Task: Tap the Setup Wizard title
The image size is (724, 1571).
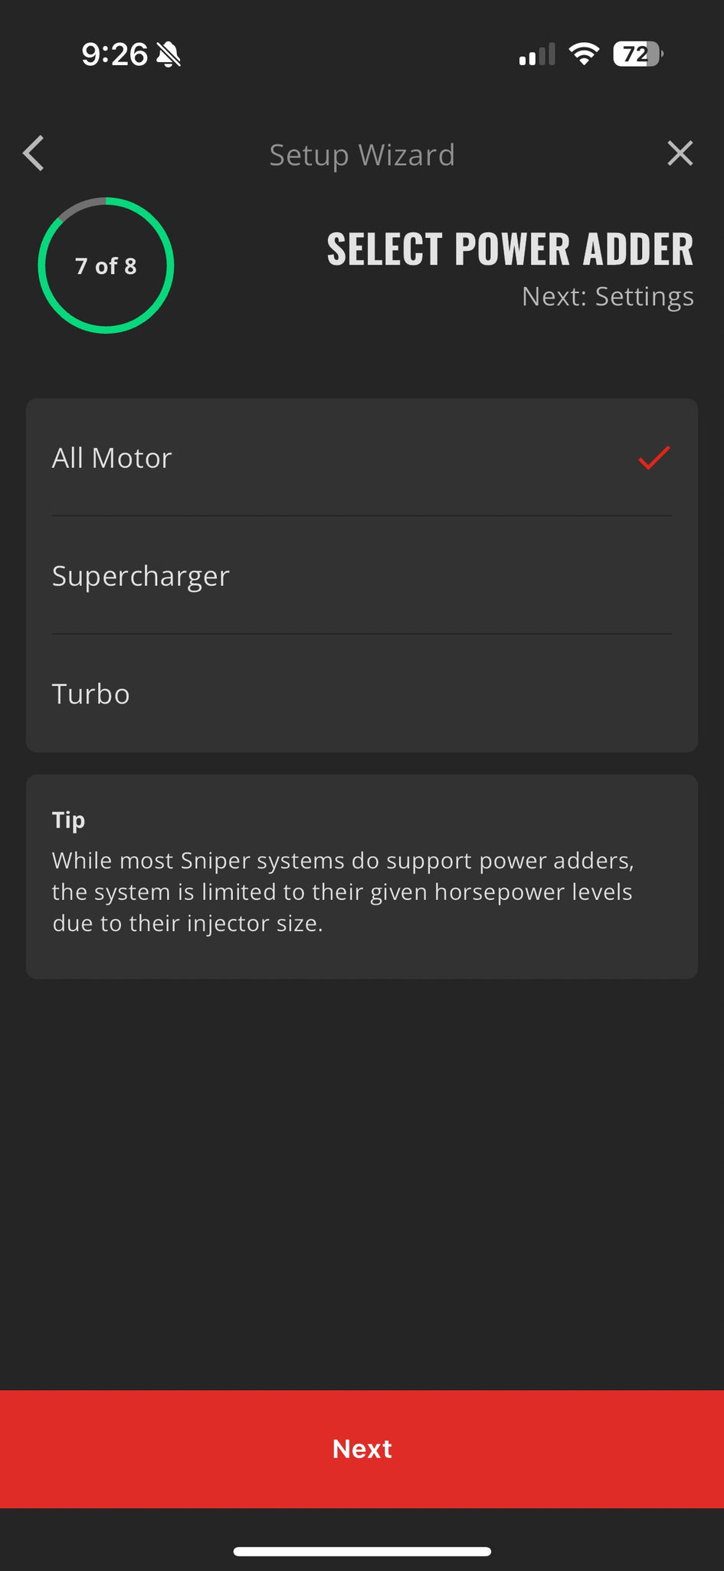Action: pyautogui.click(x=362, y=155)
